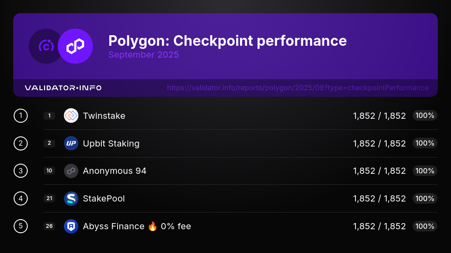The width and height of the screenshot is (451, 253).
Task: Select position circle number 1
Action: 21,116
